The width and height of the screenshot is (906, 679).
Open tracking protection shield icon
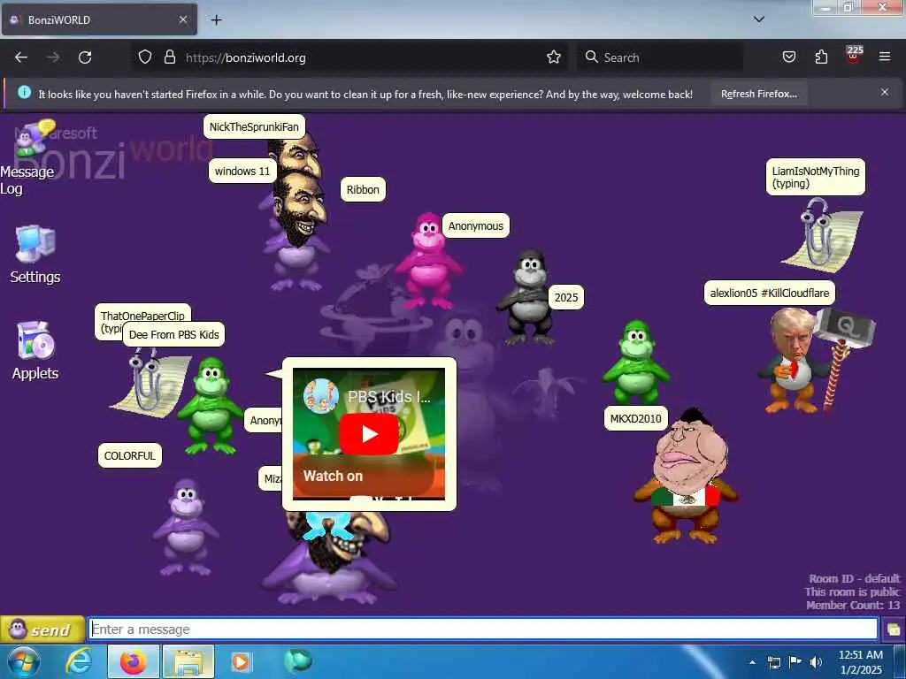coord(145,57)
